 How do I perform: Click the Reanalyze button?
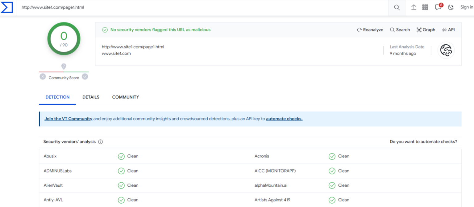[370, 30]
